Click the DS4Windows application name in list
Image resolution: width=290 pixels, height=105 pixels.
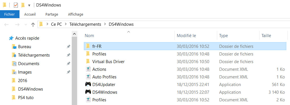[x=105, y=92]
